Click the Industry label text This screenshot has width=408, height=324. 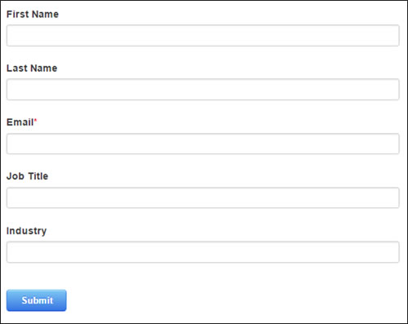point(26,231)
